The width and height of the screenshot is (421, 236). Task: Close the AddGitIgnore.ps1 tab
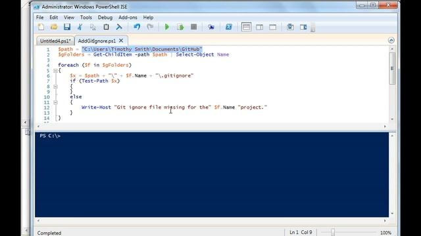tap(121, 41)
